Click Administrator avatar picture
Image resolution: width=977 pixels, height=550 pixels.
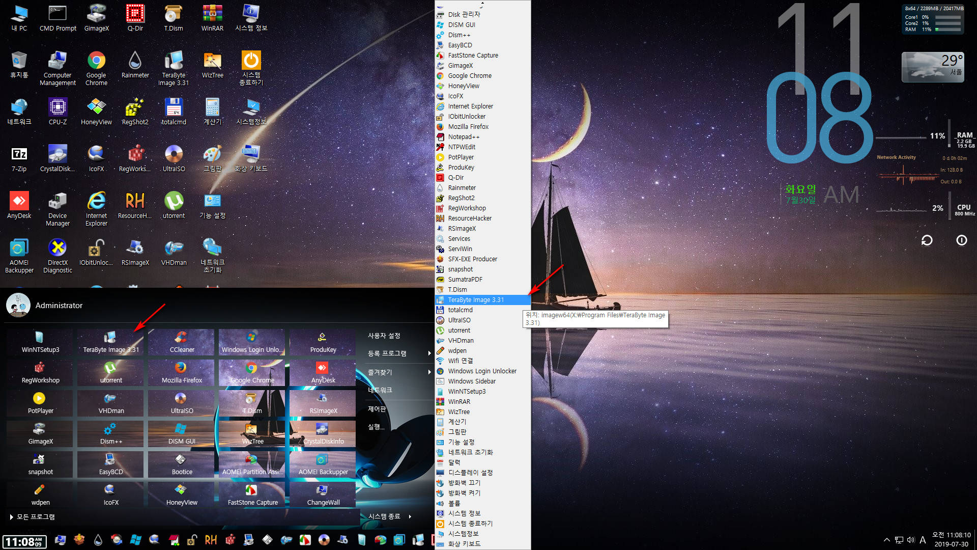[18, 305]
